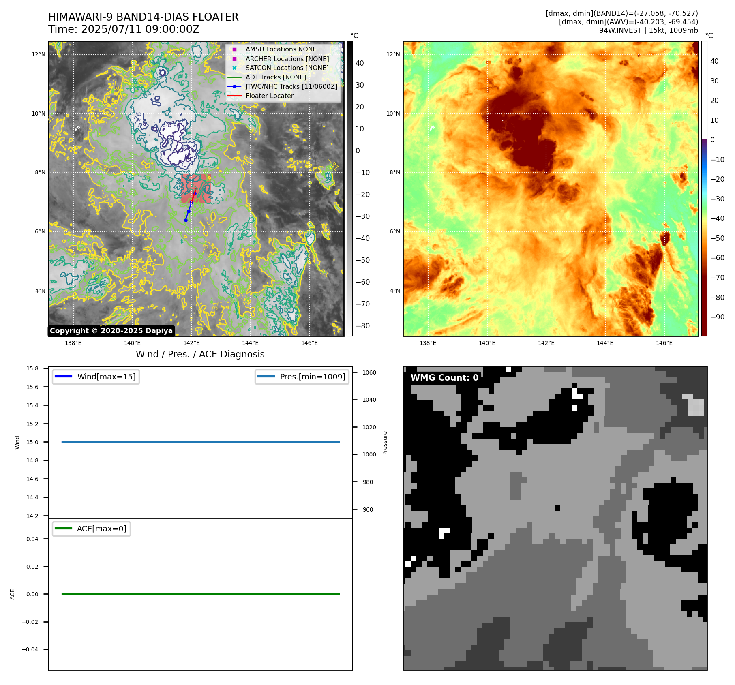Click the flat blue pressure line in the chart
735x685 pixels.
coord(201,442)
